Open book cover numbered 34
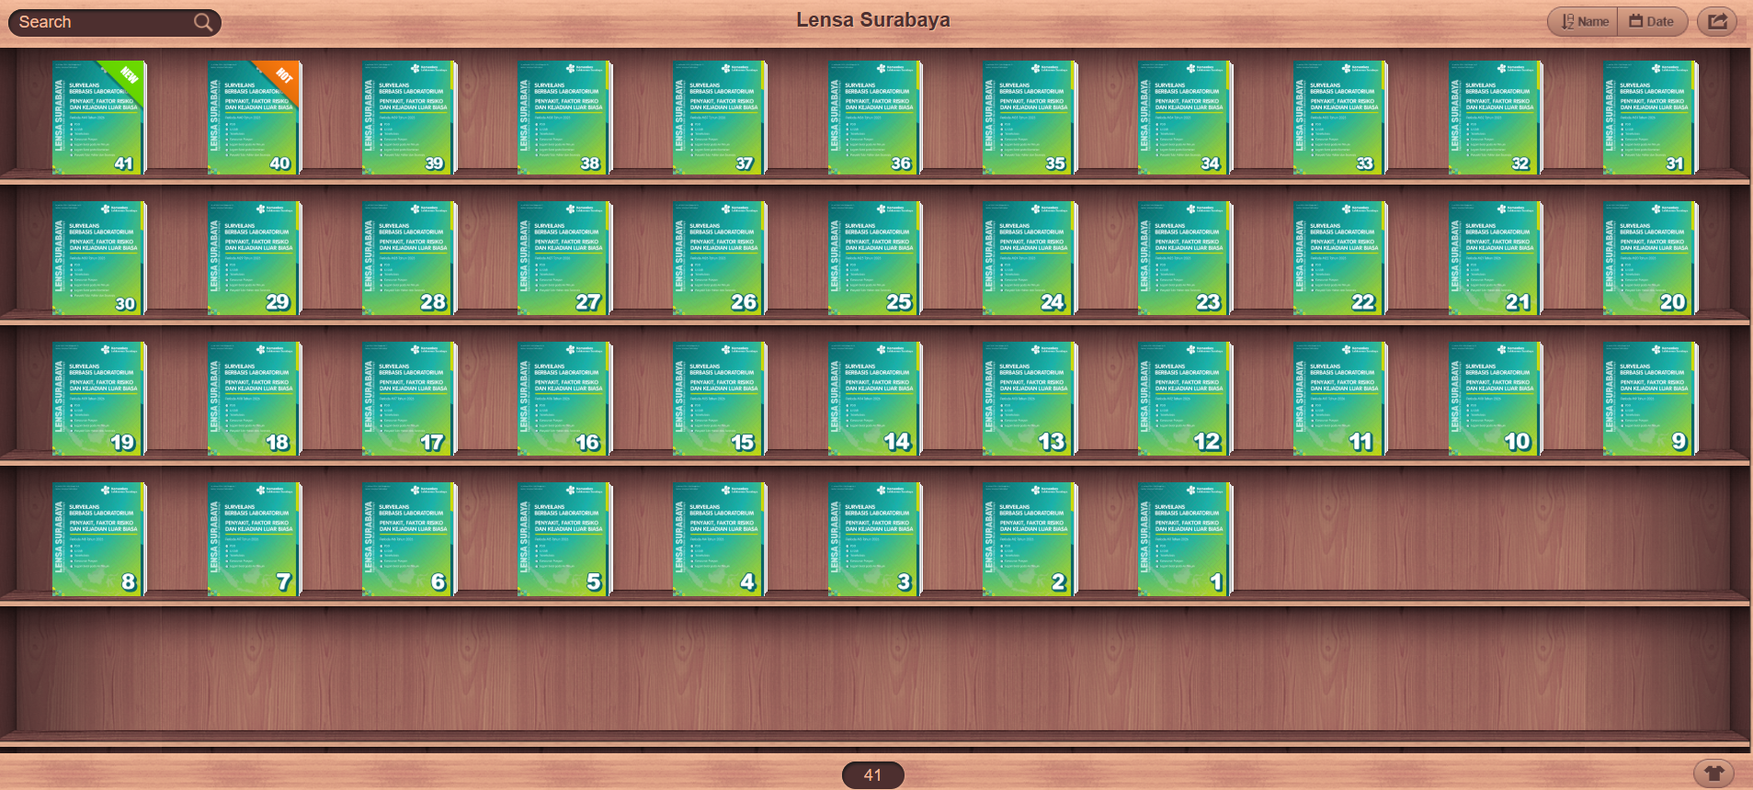1753x790 pixels. coord(1185,118)
